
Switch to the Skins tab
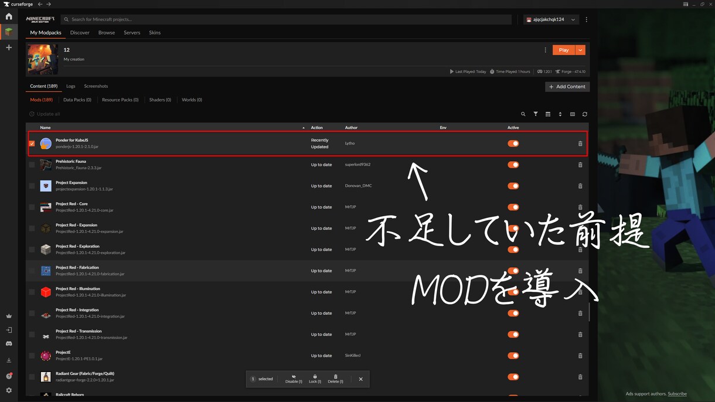155,33
